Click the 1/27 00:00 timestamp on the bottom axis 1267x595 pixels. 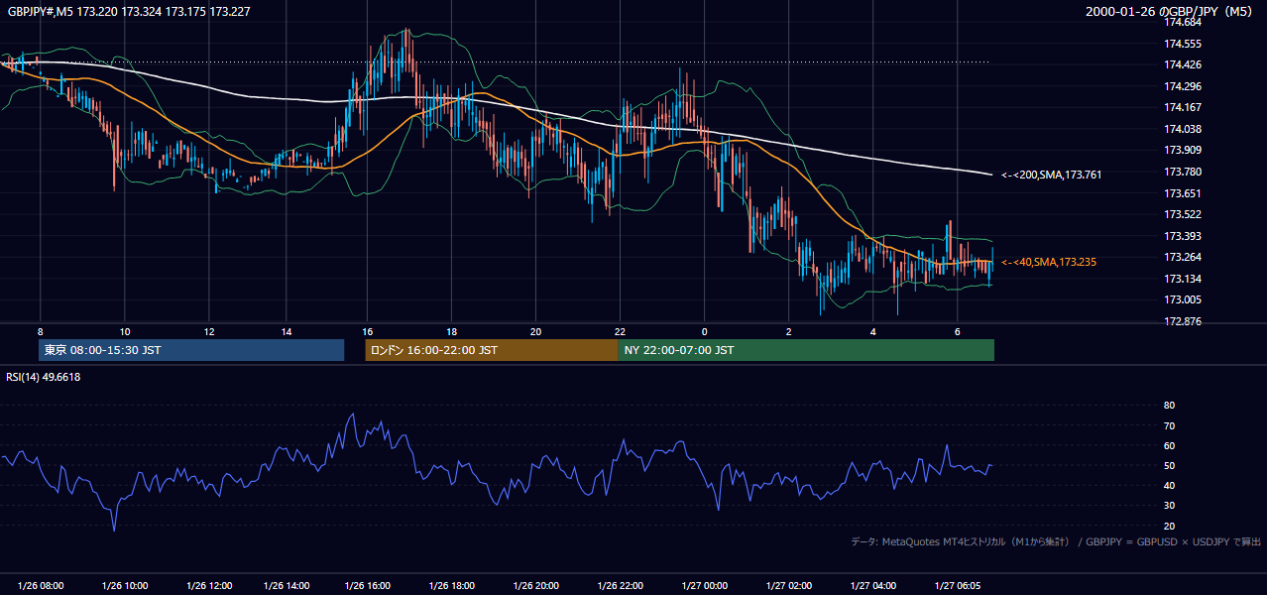(x=705, y=586)
